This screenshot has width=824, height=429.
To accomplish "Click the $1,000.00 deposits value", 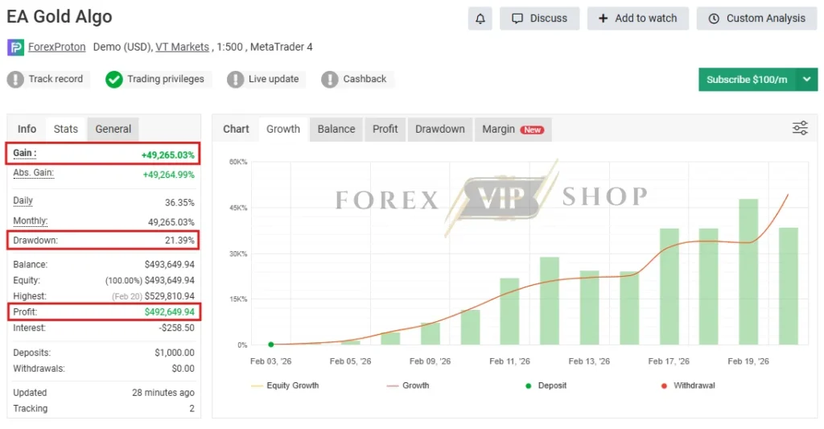I will pyautogui.click(x=175, y=353).
